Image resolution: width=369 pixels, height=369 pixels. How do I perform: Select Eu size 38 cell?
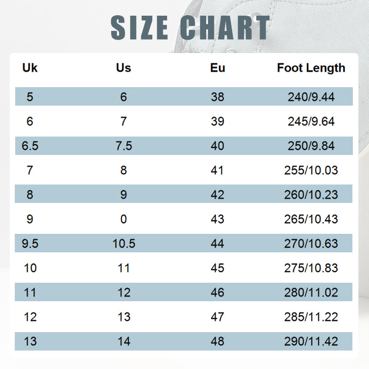[x=218, y=97]
